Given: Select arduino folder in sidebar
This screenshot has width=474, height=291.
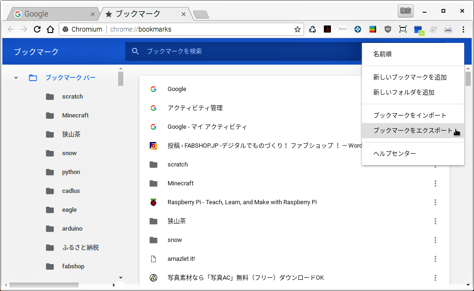Looking at the screenshot, I should click(72, 229).
